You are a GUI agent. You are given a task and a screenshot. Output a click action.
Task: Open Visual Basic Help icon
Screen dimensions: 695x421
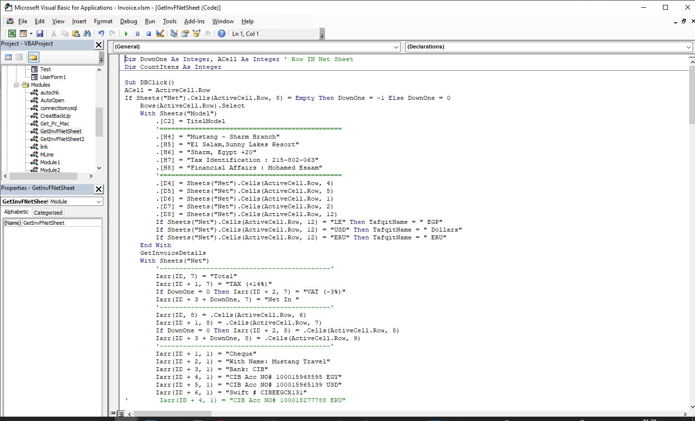tap(222, 33)
